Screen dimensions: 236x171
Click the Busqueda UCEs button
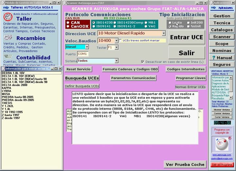[82, 78]
